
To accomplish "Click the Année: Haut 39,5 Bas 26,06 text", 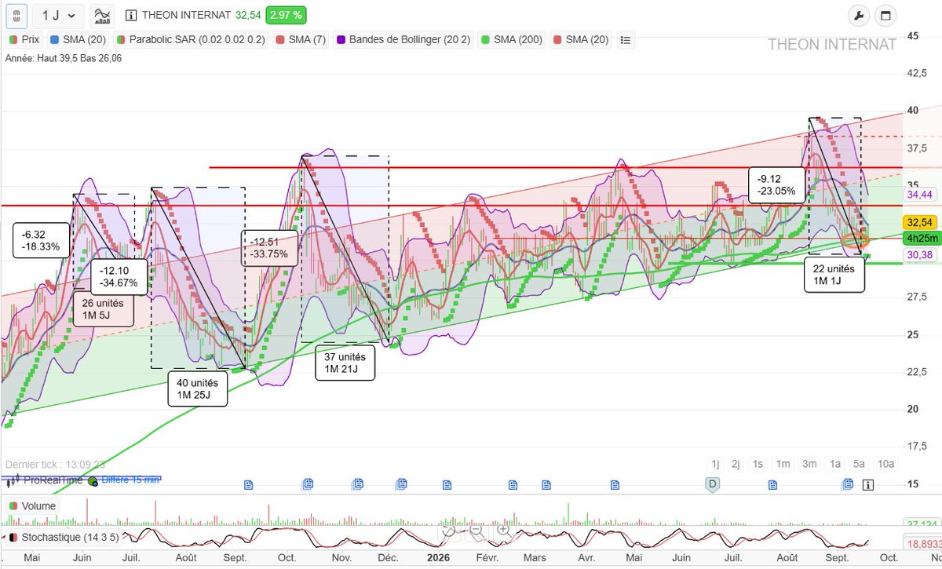I will click(x=64, y=58).
